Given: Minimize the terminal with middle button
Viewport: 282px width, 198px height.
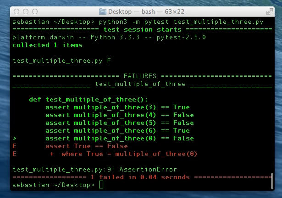Looking at the screenshot, I should point(26,11).
